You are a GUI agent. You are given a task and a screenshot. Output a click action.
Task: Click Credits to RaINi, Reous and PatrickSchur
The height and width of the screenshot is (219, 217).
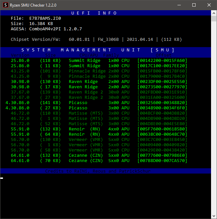click(x=98, y=171)
